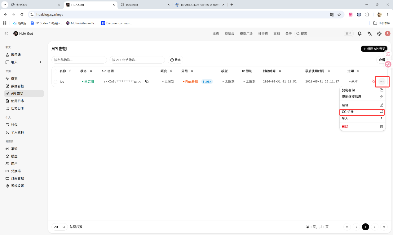Select copy key from context menu
This screenshot has width=393, height=235.
pos(363,90)
